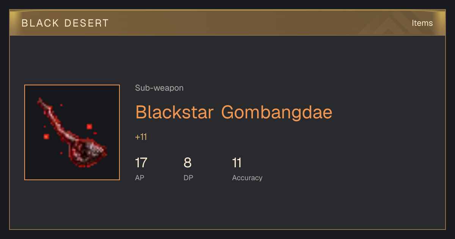Image resolution: width=455 pixels, height=239 pixels.
Task: Click the upper handle tip of the weapon image
Action: point(40,101)
